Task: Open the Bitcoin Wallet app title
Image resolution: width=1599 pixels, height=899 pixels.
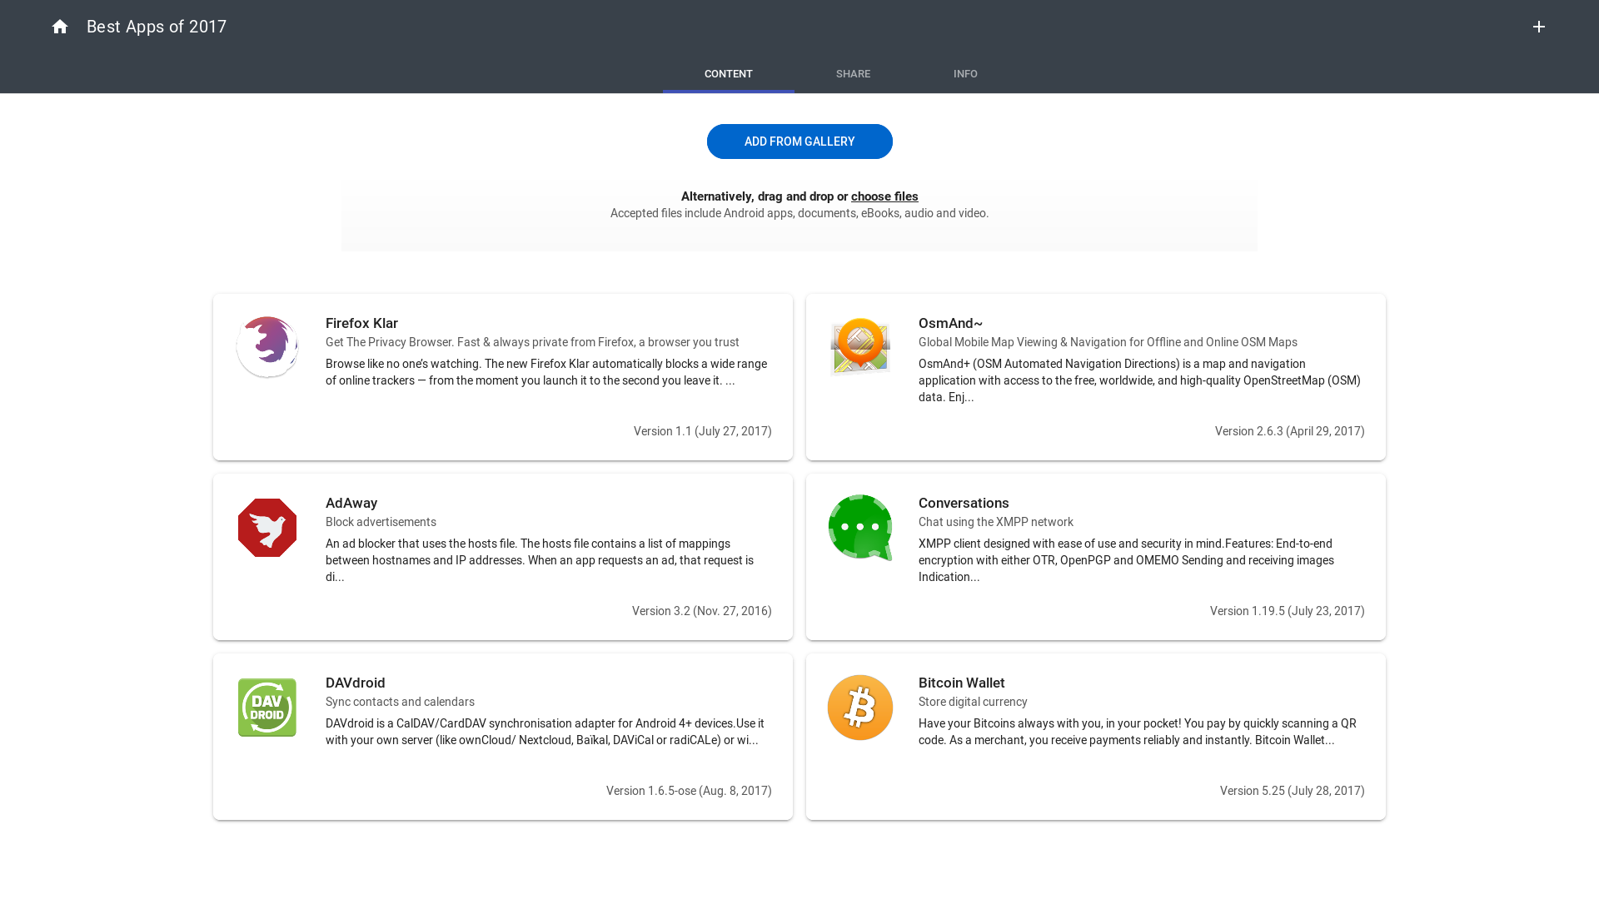Action: pos(961,683)
